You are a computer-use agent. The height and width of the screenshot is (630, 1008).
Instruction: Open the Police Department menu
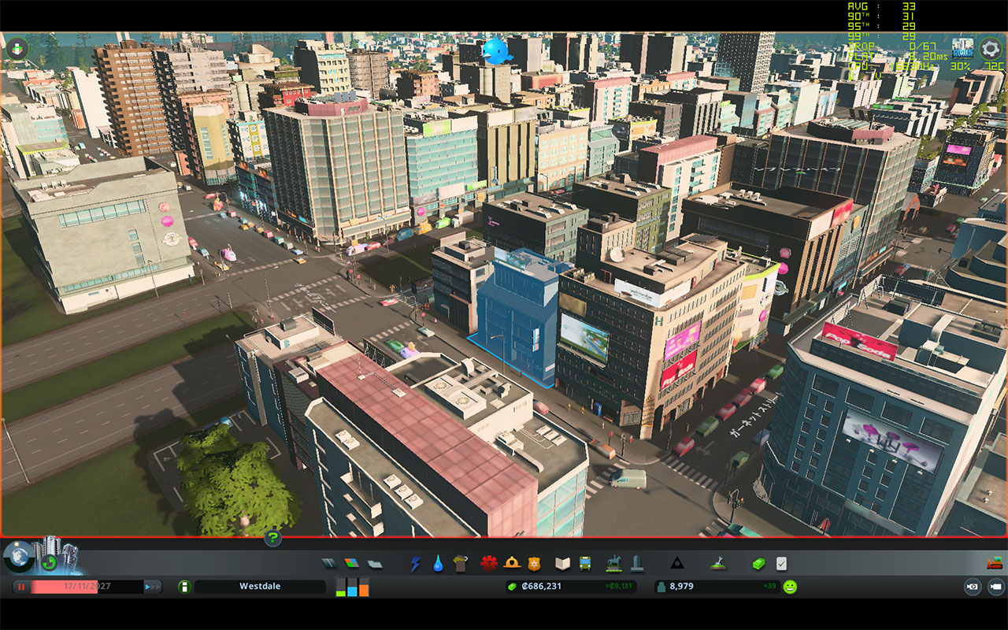[x=535, y=563]
